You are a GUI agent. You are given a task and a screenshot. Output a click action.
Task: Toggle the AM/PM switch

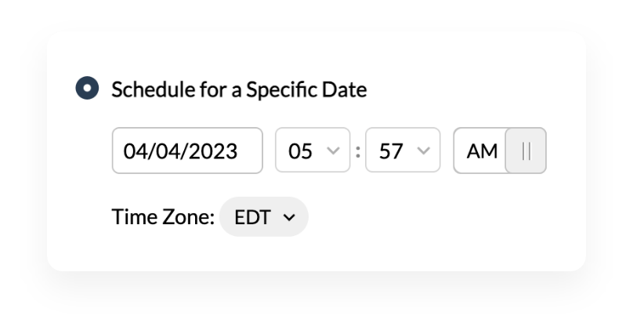tap(500, 151)
